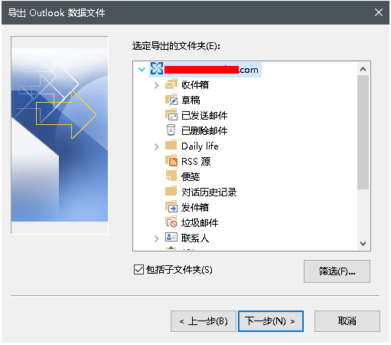
Task: Click the folder list scroll down arrow
Action: coord(363,243)
